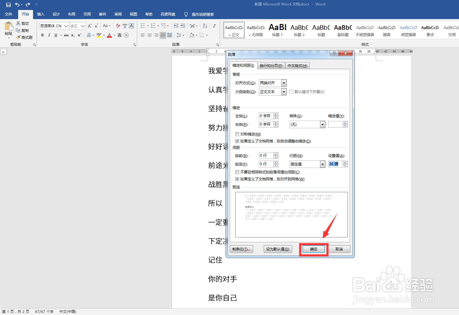Click the 制表位 button
This screenshot has width=459, height=315.
[x=241, y=249]
